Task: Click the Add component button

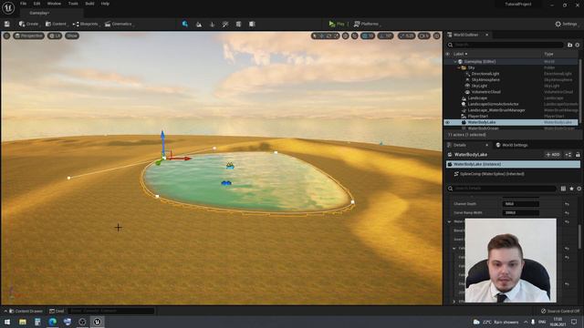Action: tap(553, 154)
